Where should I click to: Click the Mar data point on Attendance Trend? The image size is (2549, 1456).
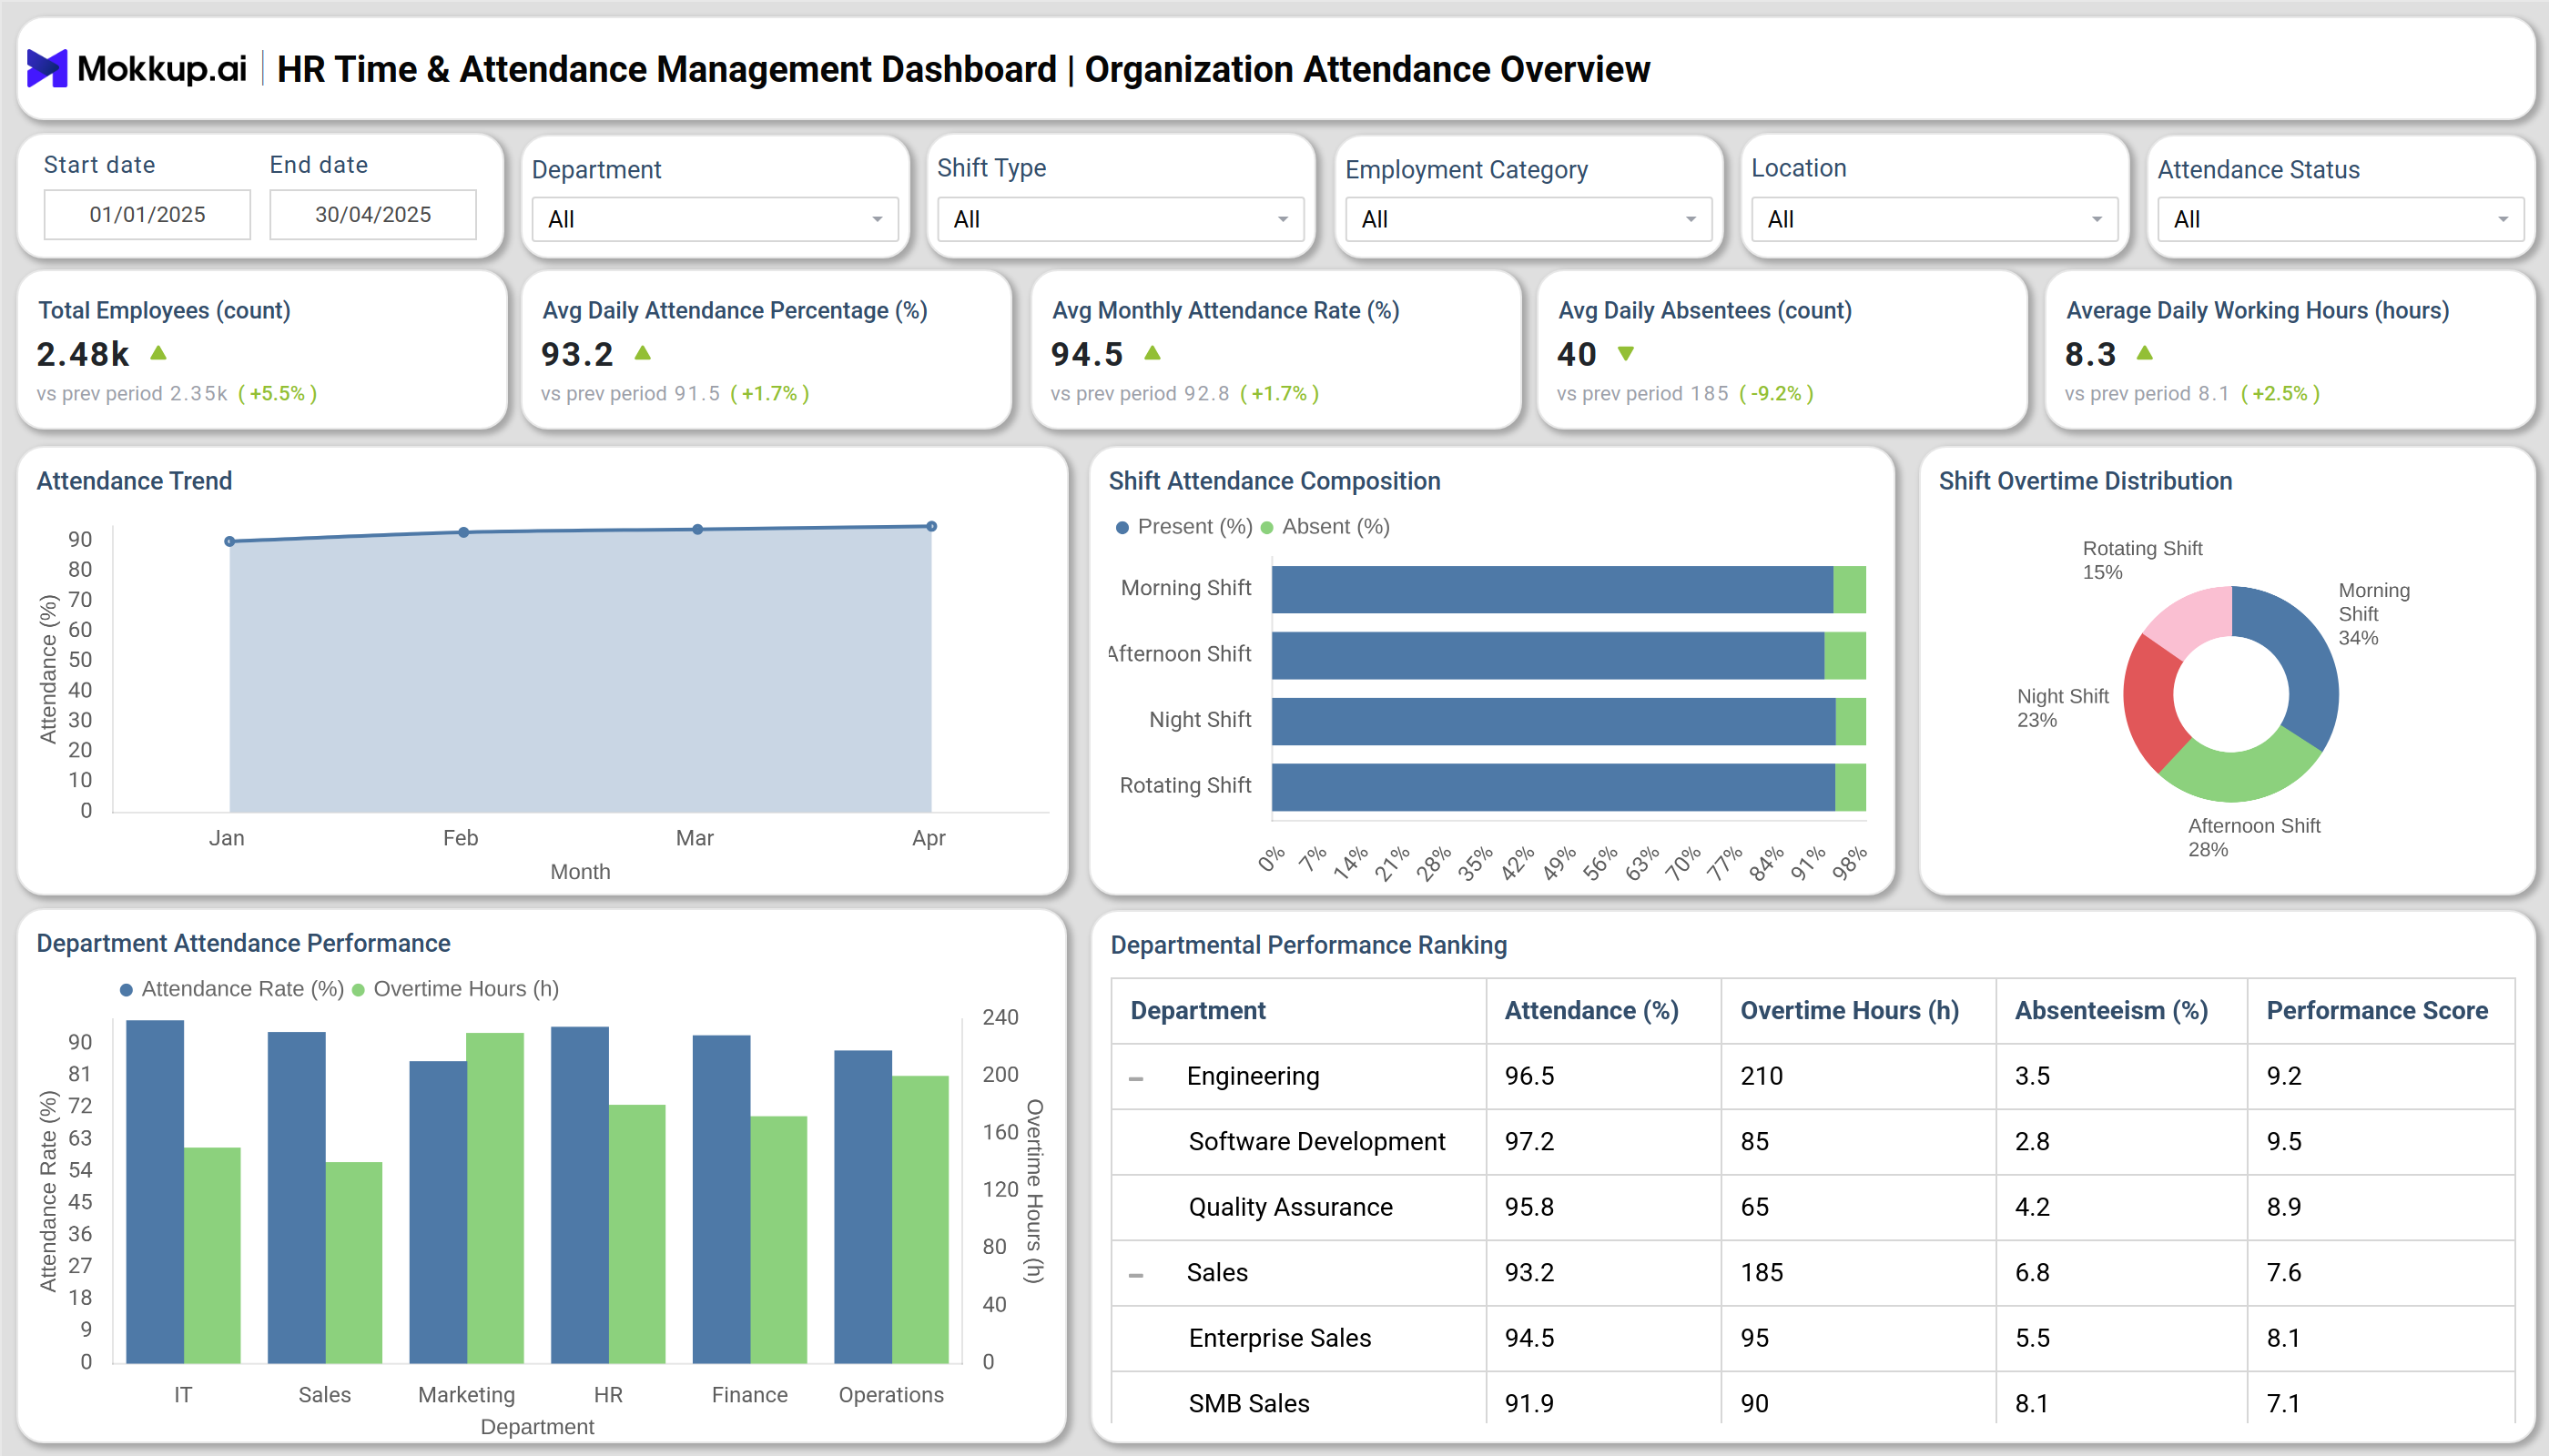pyautogui.click(x=697, y=529)
